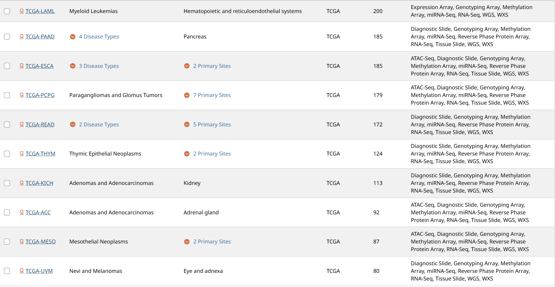The image size is (555, 287).
Task: Click Thymic Epithelial Neoplasms text
Action: coord(105,154)
